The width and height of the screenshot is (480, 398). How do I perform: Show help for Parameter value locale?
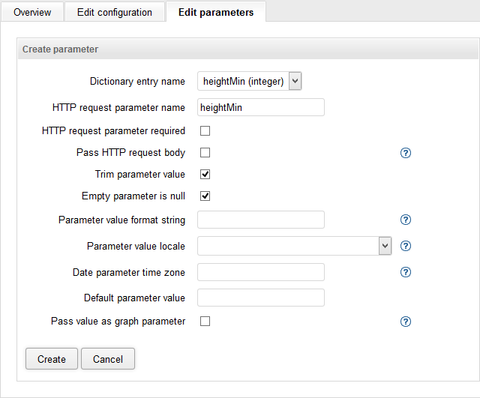(x=406, y=246)
